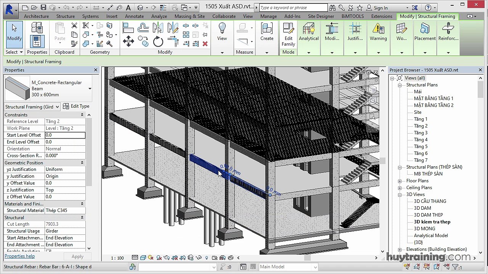Click Edit Family button
The height and width of the screenshot is (274, 488).
[289, 34]
